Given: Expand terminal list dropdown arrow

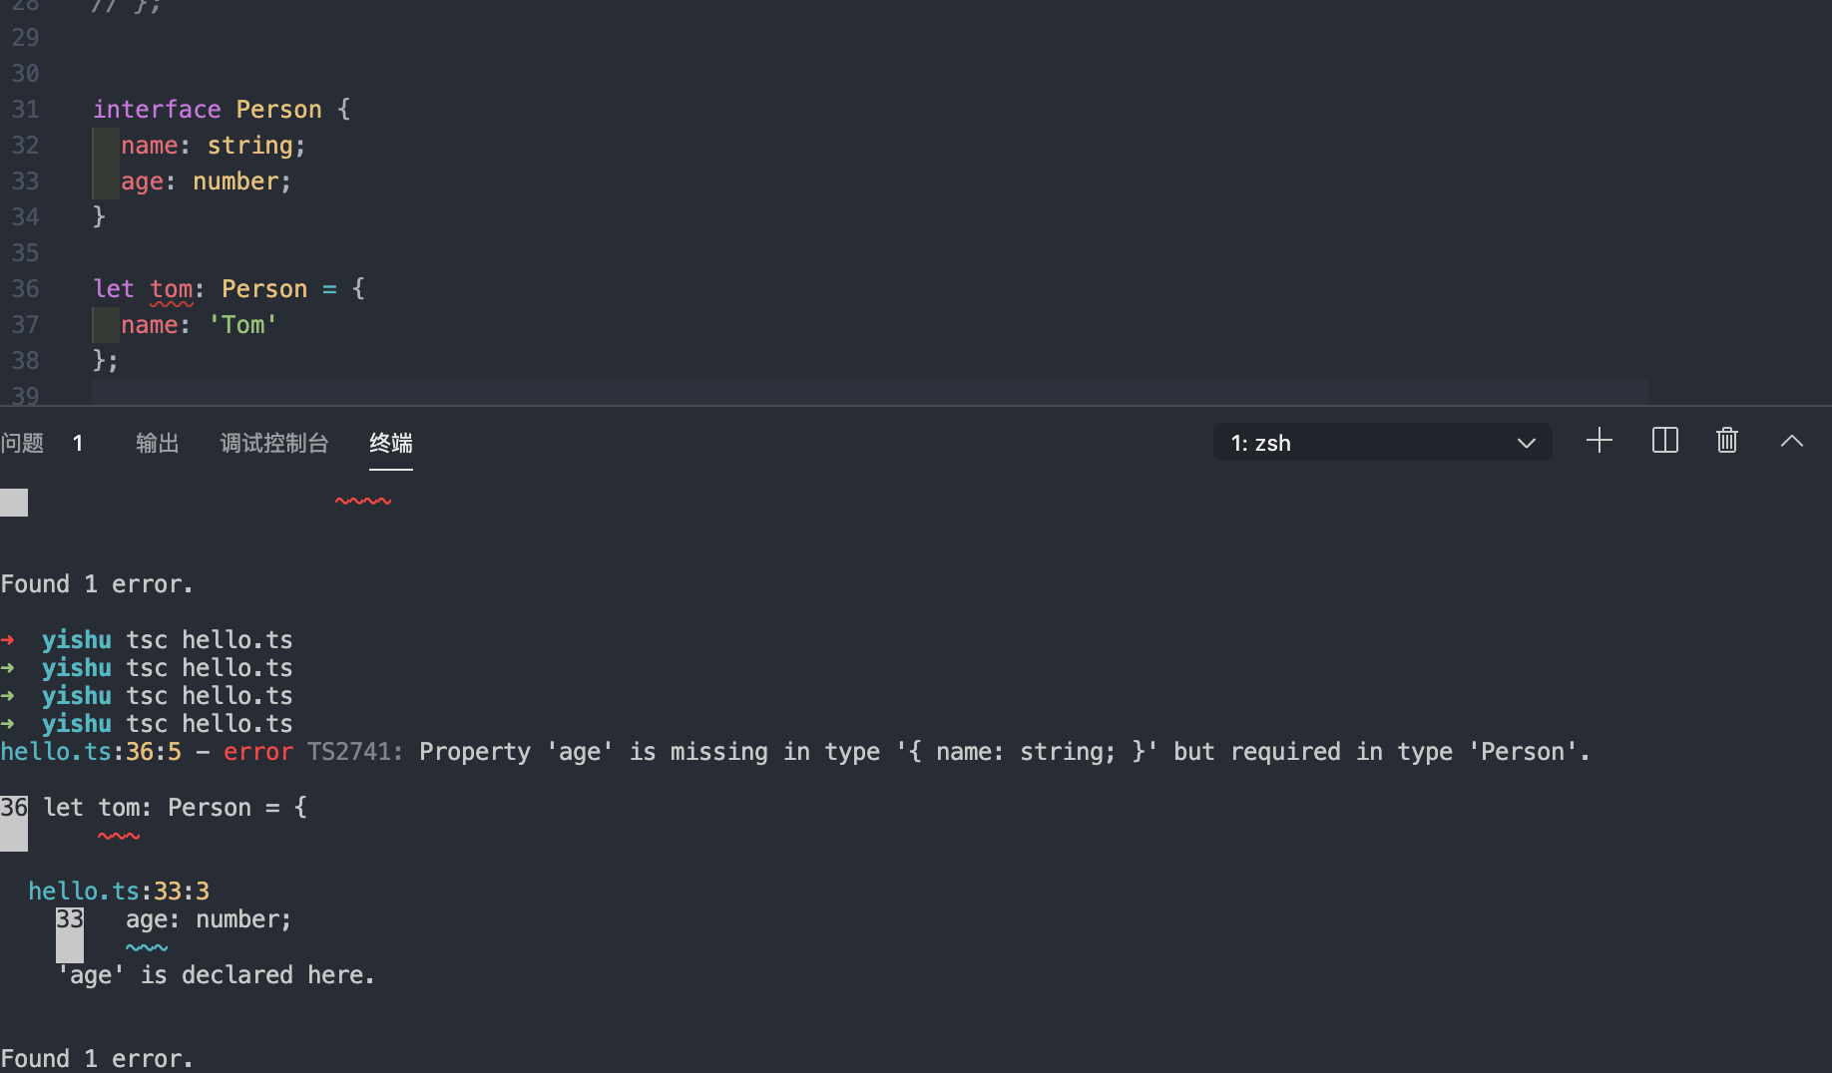Looking at the screenshot, I should click(x=1526, y=443).
